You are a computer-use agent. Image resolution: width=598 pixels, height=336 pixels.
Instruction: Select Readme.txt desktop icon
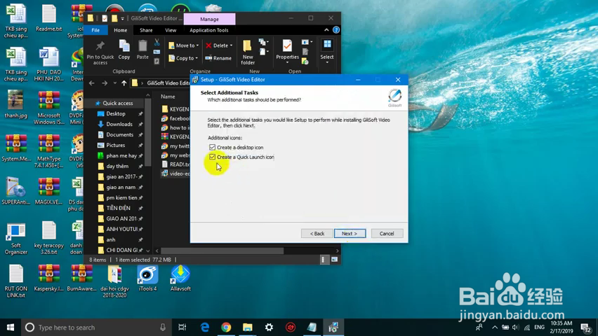49,18
